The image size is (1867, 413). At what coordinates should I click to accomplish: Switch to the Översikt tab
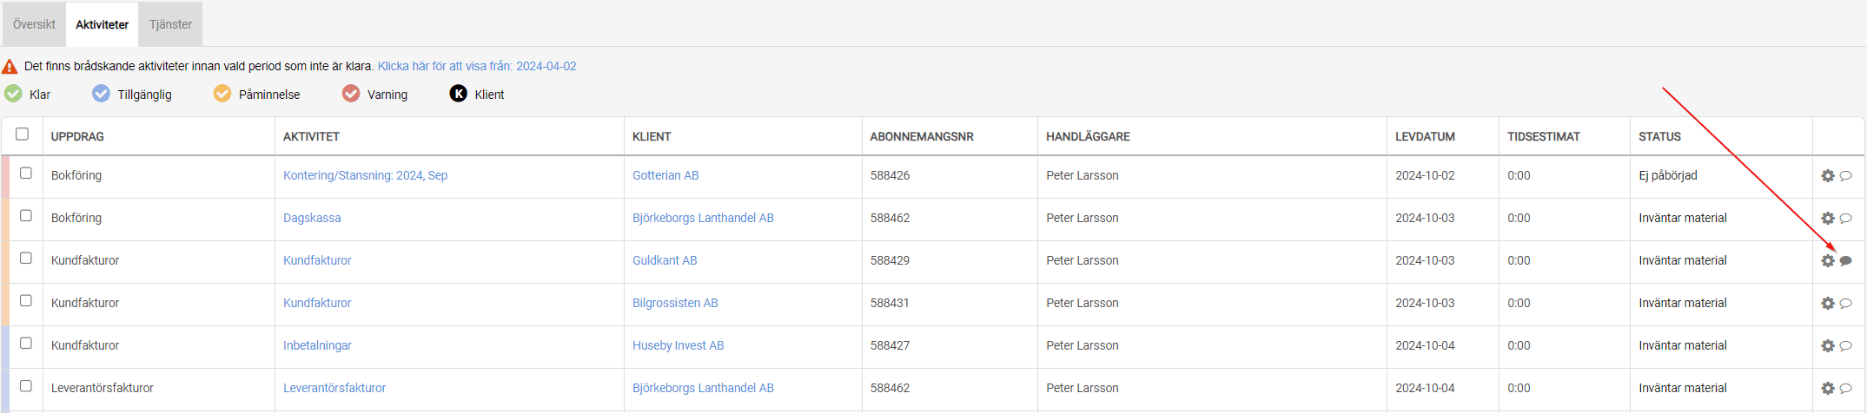click(34, 24)
